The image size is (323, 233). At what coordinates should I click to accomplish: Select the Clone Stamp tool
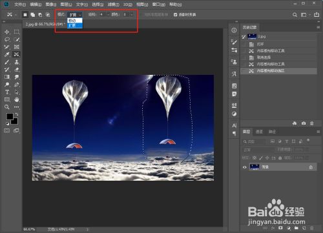click(x=17, y=62)
